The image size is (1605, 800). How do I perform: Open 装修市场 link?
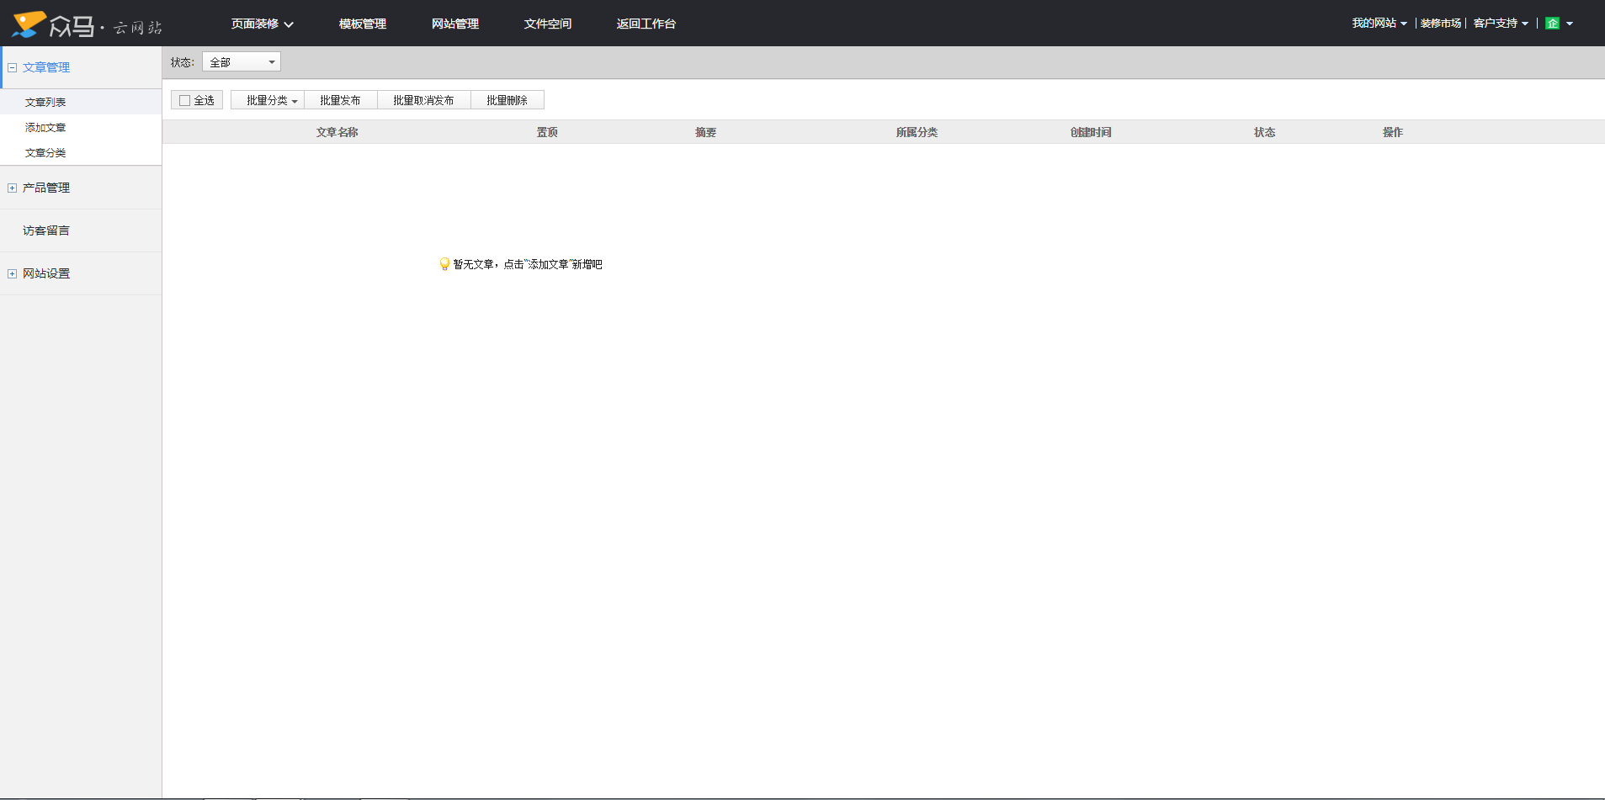[1441, 24]
